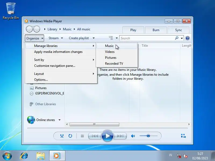Click the search magnifier icon

point(177,38)
